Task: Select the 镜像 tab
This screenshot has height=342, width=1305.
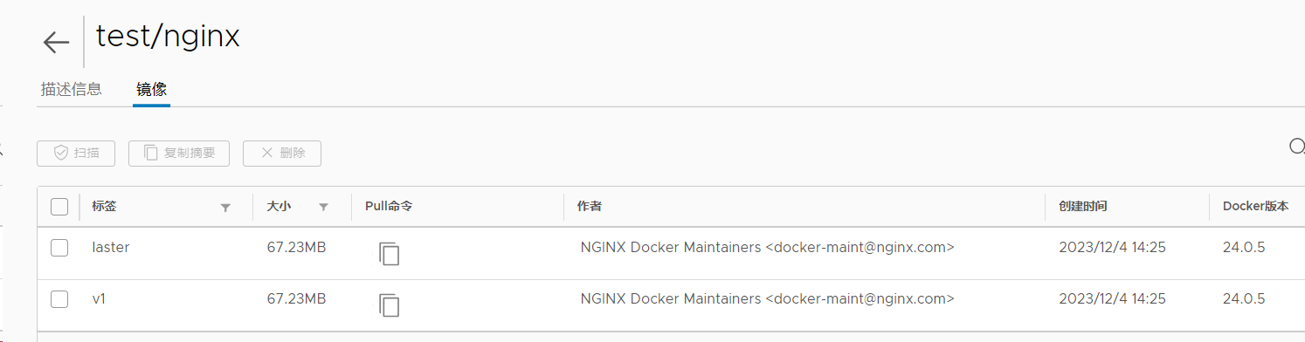Action: [x=151, y=89]
